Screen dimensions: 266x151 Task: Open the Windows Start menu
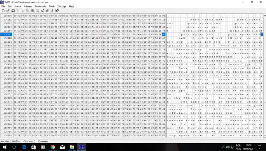click(4, 147)
